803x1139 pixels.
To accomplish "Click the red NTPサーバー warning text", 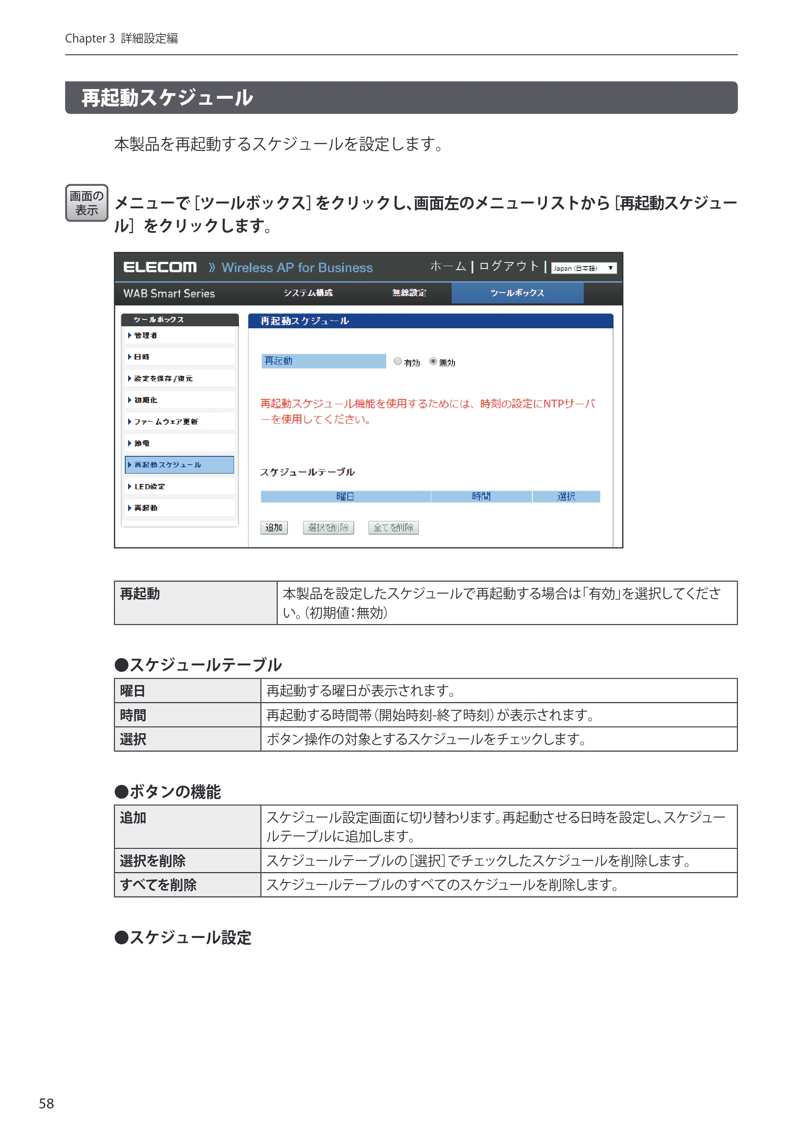I will point(427,411).
